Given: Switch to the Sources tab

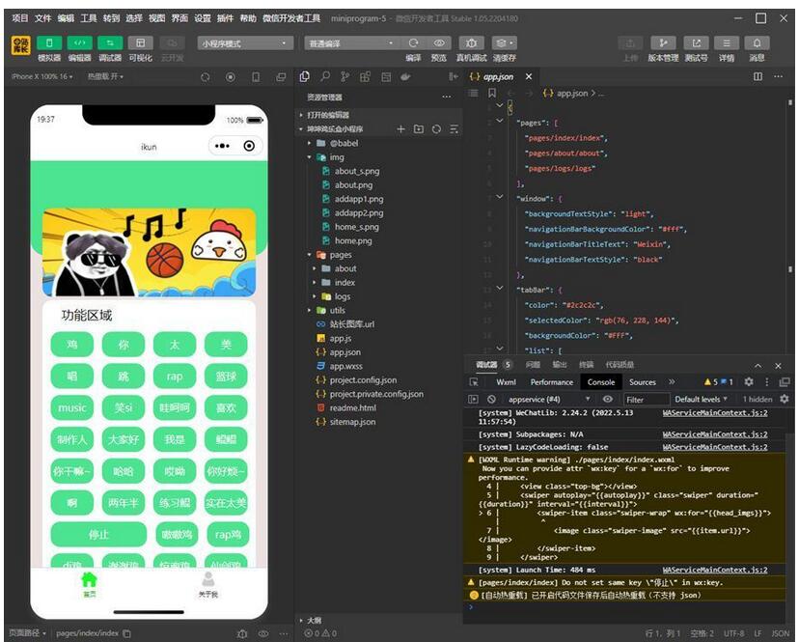Looking at the screenshot, I should click(642, 382).
